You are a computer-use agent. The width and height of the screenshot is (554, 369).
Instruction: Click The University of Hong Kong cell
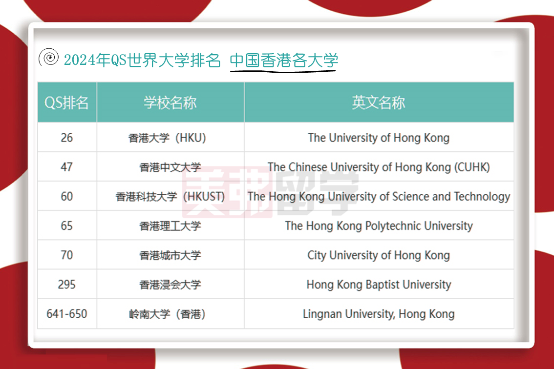379,137
